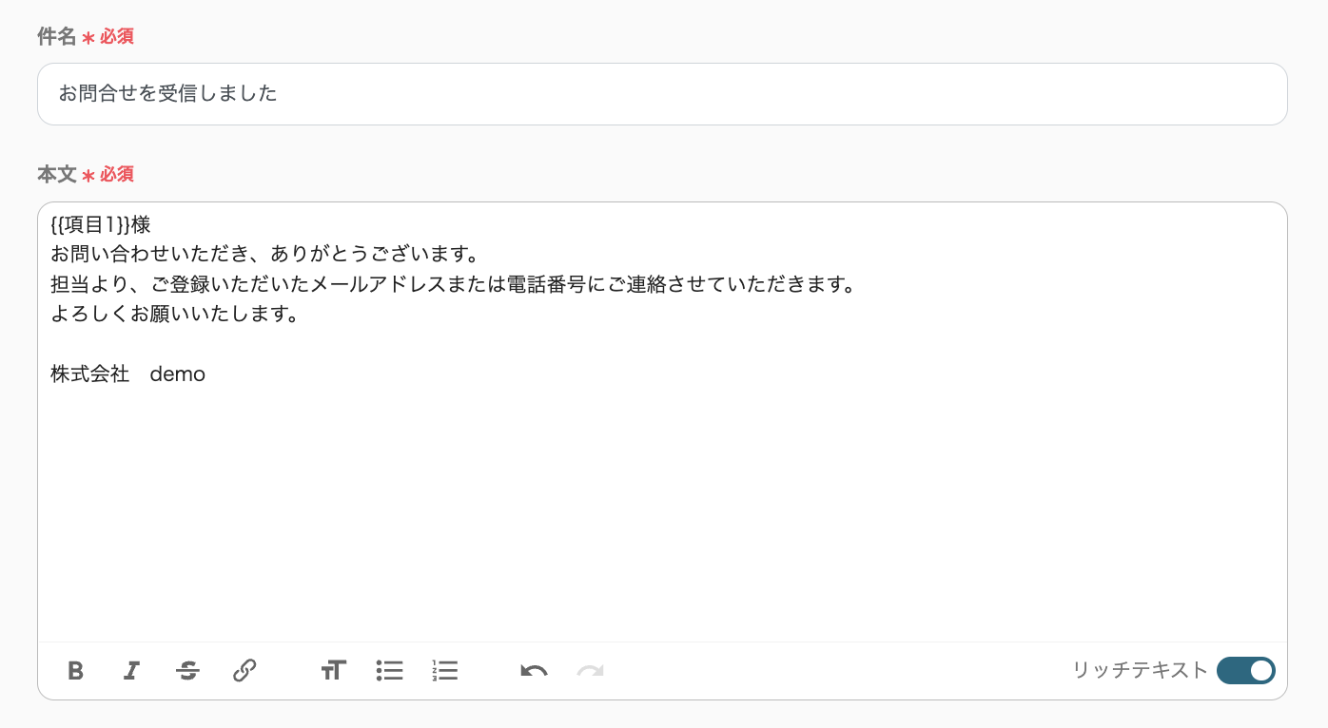The width and height of the screenshot is (1328, 728).
Task: Select the strikethrough formatting icon
Action: [187, 671]
